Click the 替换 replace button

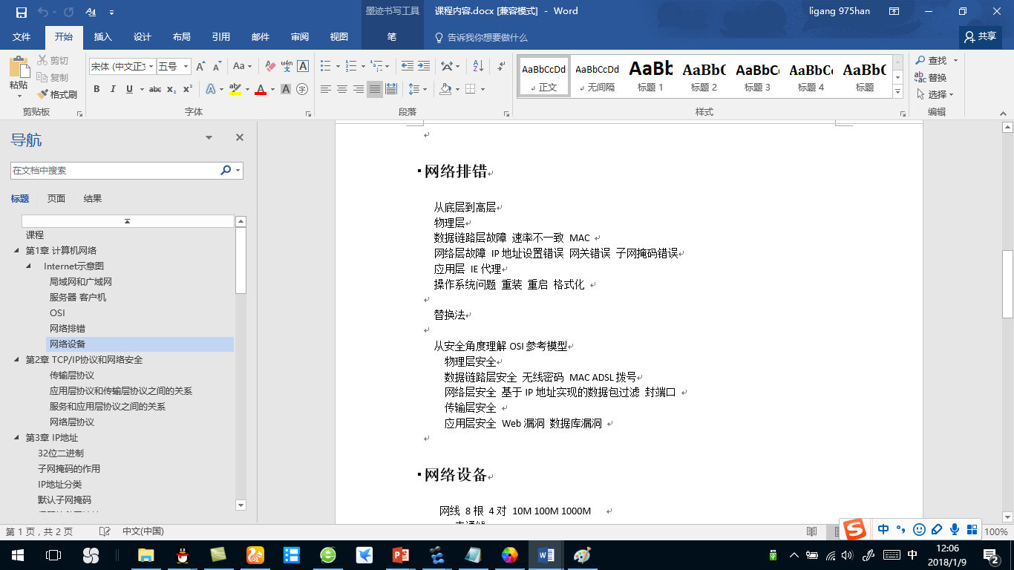pos(932,77)
